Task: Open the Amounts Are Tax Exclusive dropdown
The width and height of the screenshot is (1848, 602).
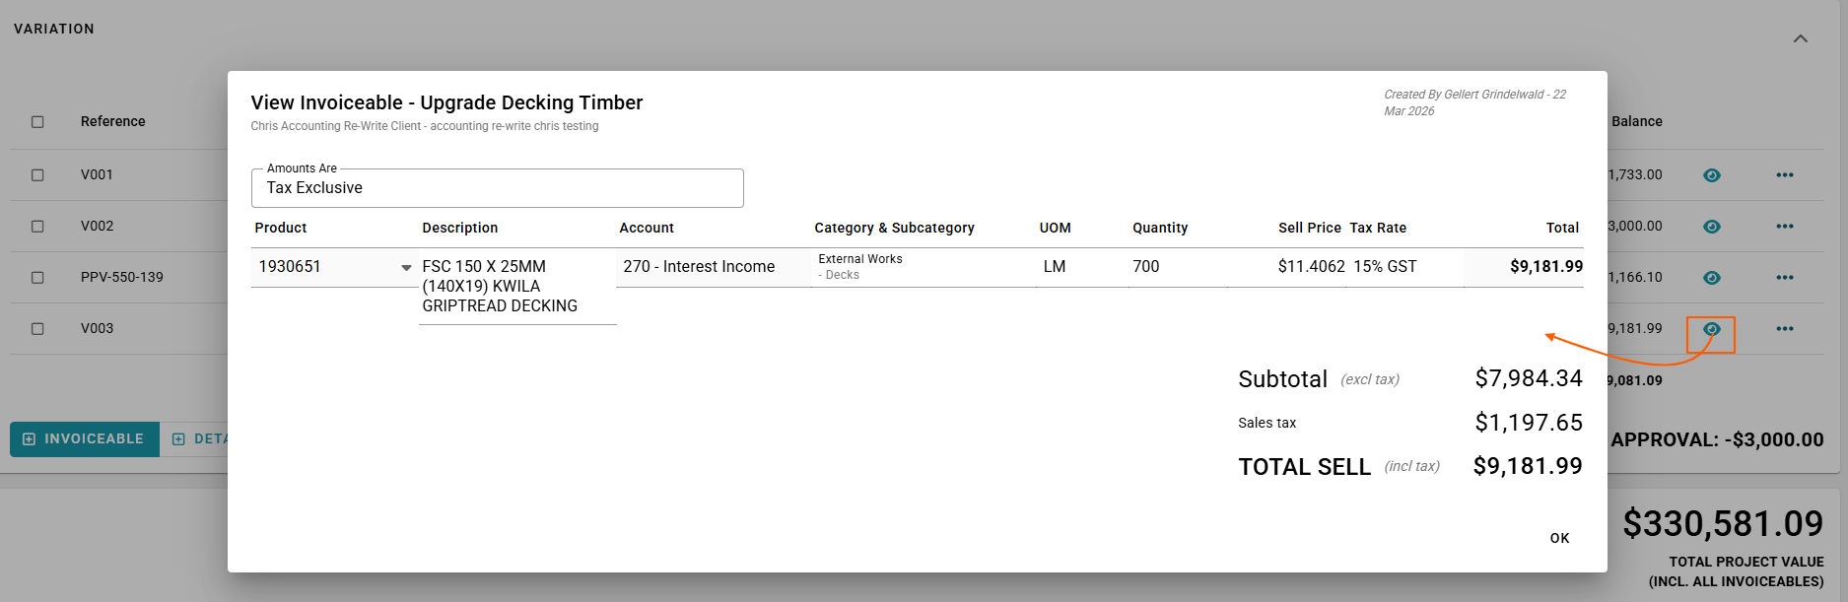Action: tap(497, 188)
